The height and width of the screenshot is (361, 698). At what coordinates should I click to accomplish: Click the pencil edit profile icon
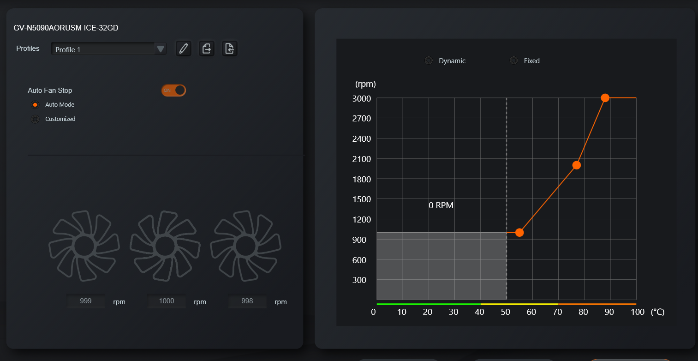[x=184, y=48]
